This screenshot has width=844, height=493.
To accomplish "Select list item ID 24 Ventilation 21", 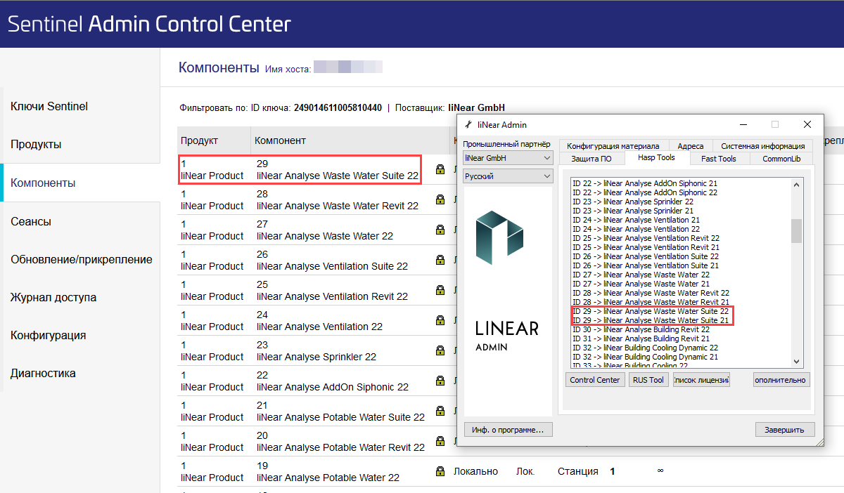I will [636, 220].
